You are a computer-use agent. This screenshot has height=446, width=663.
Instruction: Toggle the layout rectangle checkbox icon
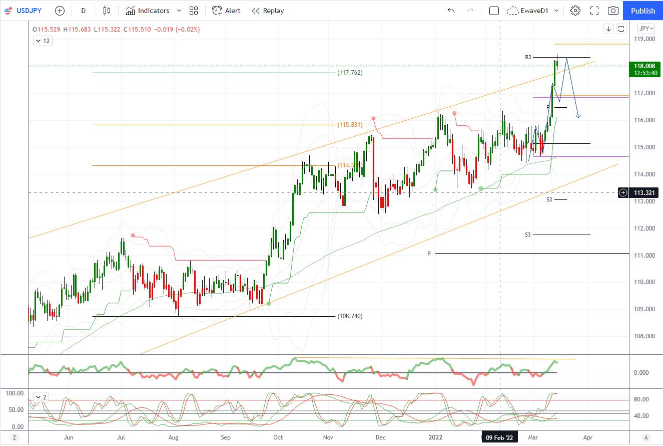click(494, 11)
